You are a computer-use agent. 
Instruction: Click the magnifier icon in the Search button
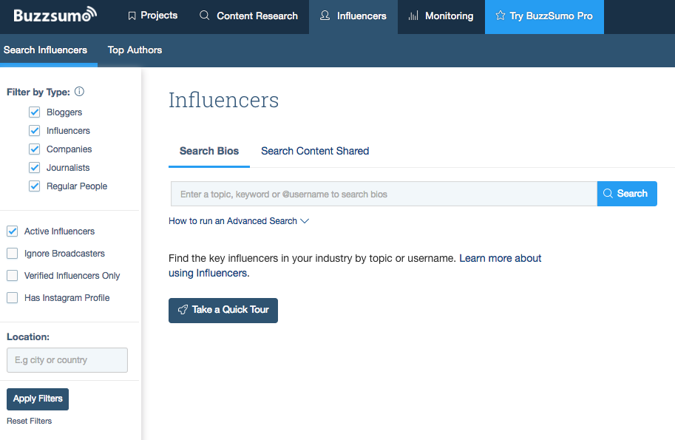608,193
